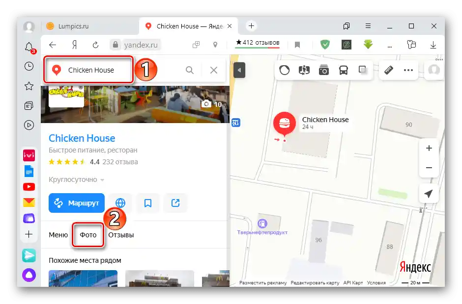Screen dimensions: 462x304
Task: Open the website globe button
Action: pos(120,203)
